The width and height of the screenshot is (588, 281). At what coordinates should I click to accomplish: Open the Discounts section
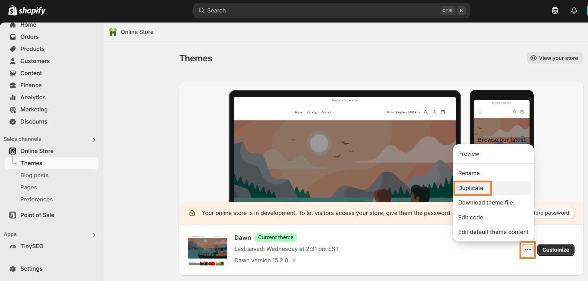(x=34, y=121)
